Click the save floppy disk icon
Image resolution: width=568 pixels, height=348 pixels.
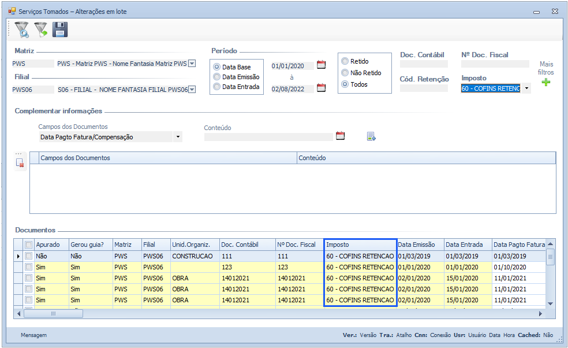[60, 29]
